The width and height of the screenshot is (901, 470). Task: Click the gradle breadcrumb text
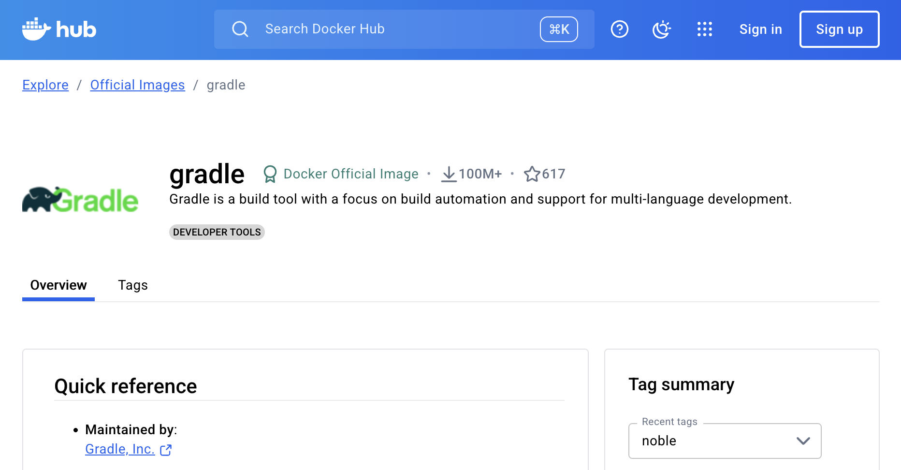226,85
